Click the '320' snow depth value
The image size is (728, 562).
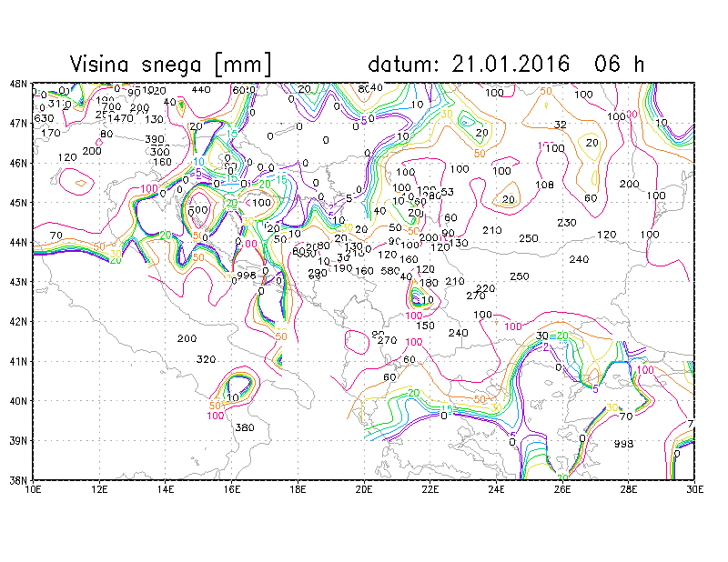207,359
